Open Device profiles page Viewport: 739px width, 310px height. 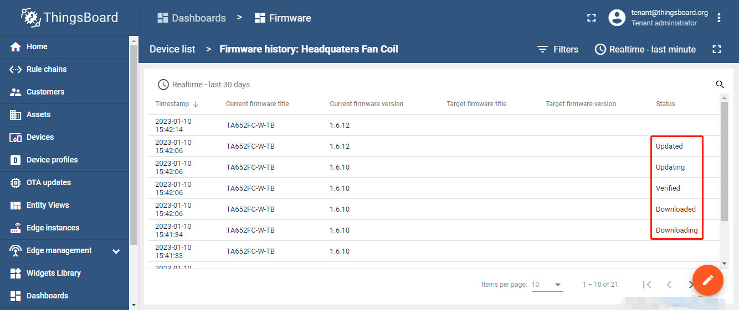click(x=64, y=160)
